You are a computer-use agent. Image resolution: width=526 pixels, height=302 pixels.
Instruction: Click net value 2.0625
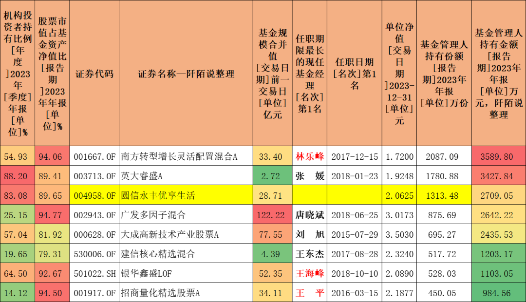pyautogui.click(x=399, y=196)
